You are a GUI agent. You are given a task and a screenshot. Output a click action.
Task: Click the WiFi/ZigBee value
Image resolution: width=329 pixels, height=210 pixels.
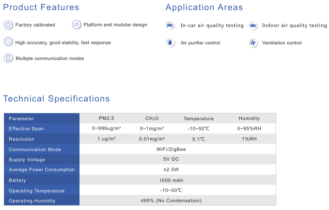[x=171, y=149]
